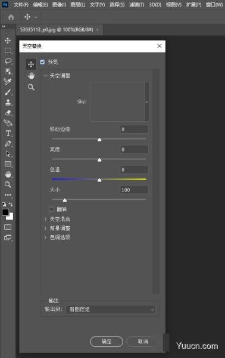Select the Rectangle shape tool
Screen dimensions: 225x358
coord(8,164)
